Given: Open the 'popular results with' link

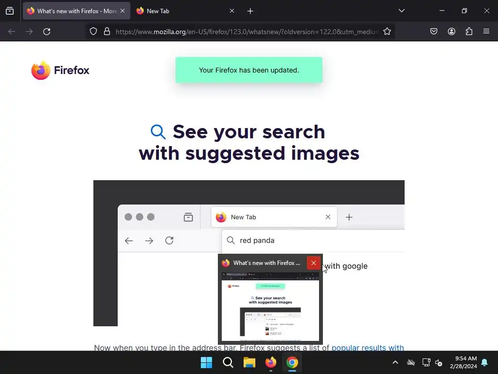Looking at the screenshot, I should pyautogui.click(x=368, y=348).
